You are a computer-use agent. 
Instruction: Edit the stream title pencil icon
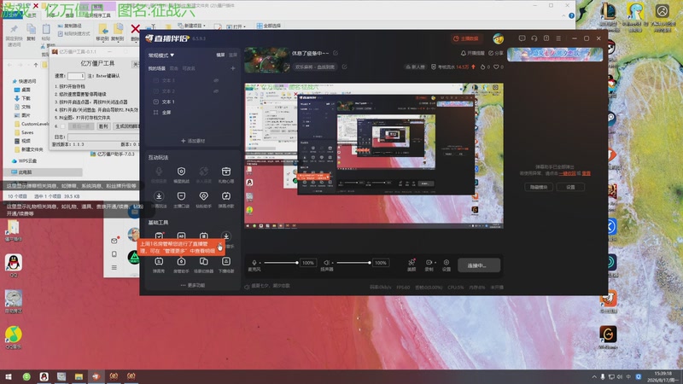tap(336, 53)
